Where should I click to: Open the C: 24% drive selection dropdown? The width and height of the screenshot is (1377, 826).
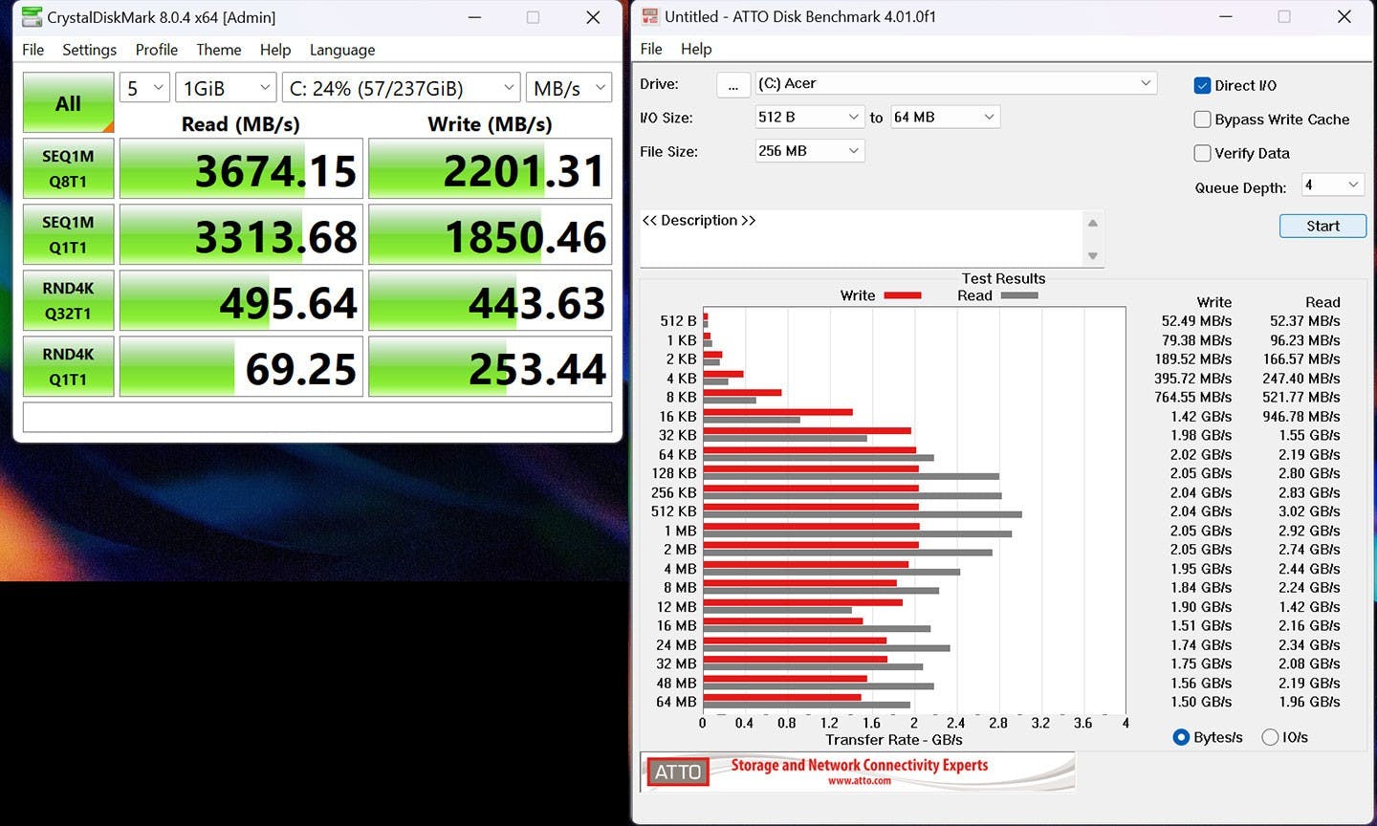(402, 88)
